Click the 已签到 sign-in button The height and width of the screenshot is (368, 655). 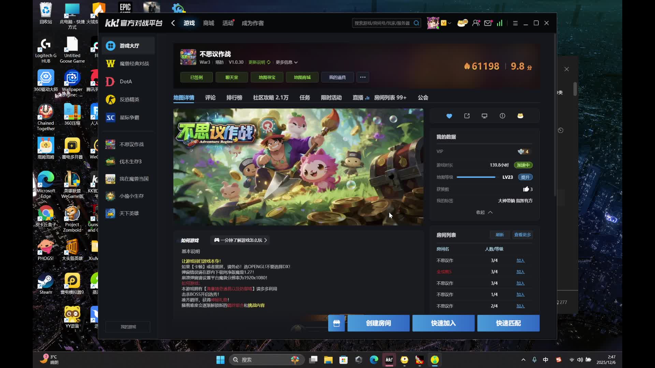coord(196,77)
